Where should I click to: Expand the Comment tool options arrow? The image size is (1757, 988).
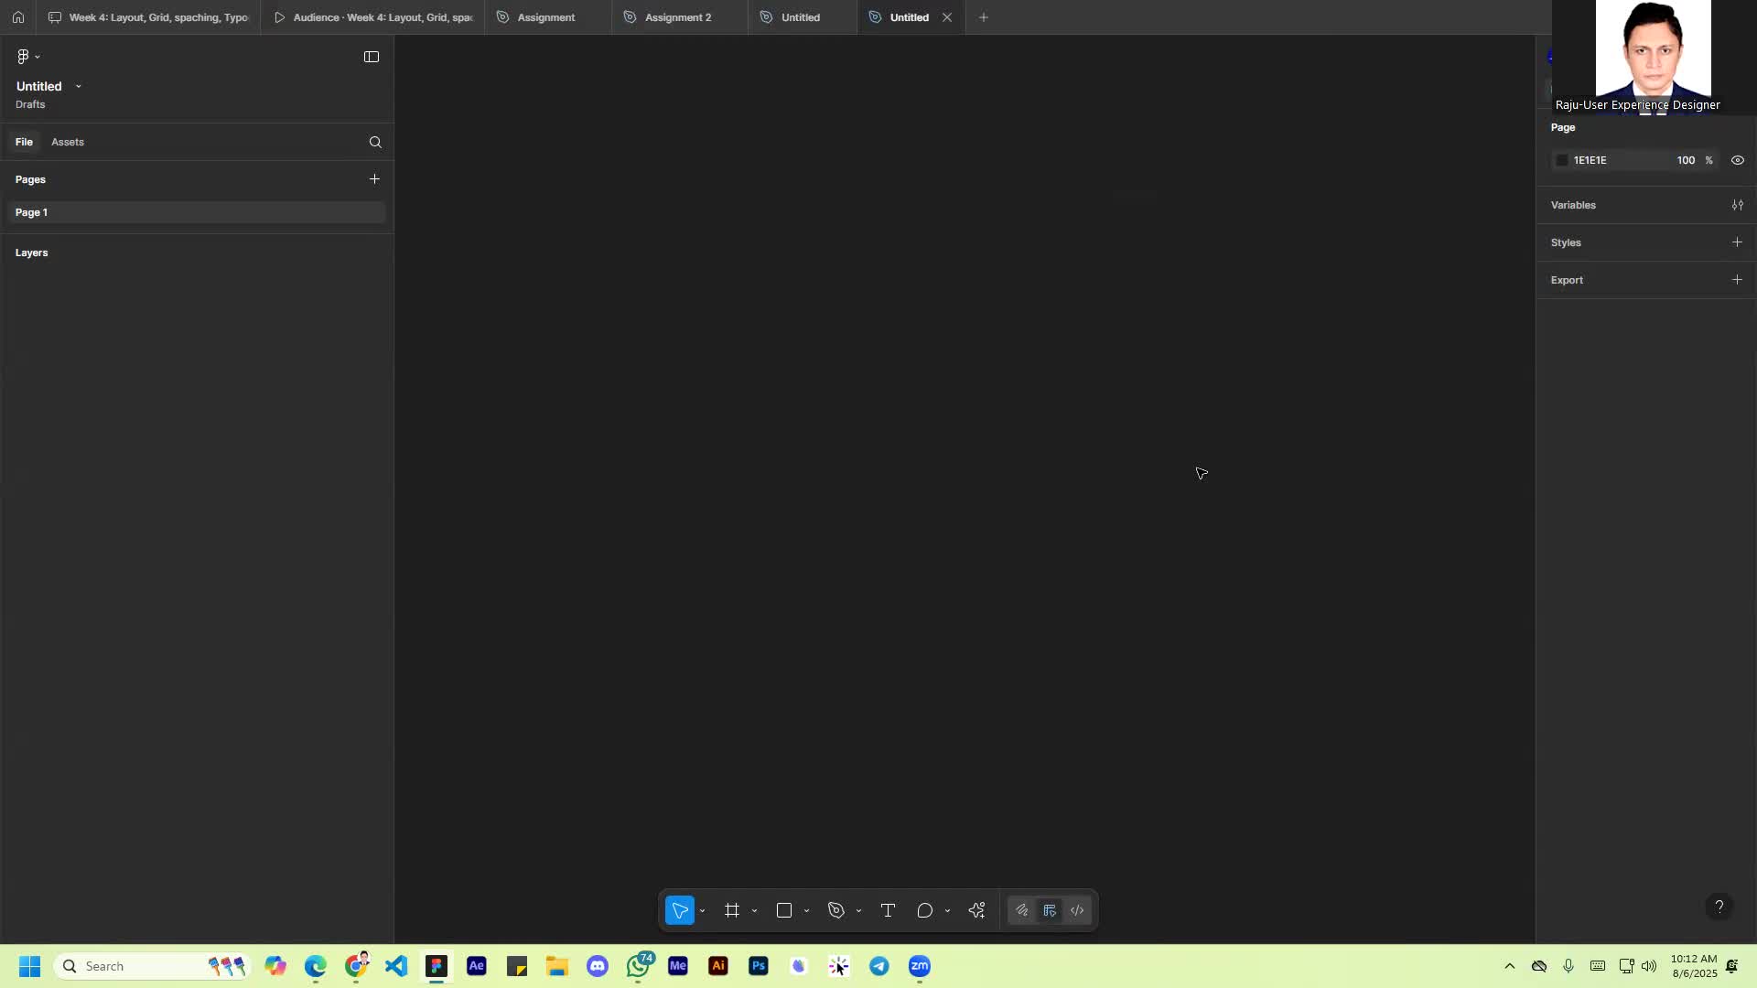(947, 911)
